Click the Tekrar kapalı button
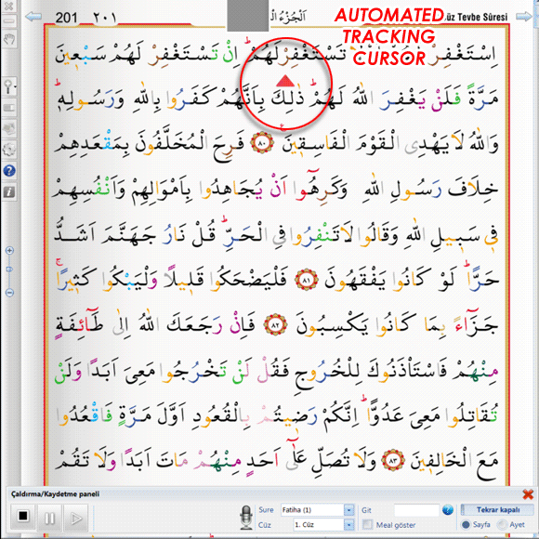This screenshot has height=539, width=539. click(x=497, y=509)
